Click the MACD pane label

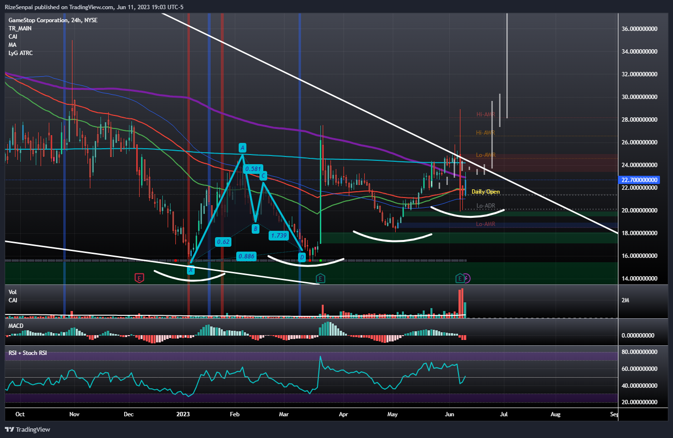coord(16,326)
